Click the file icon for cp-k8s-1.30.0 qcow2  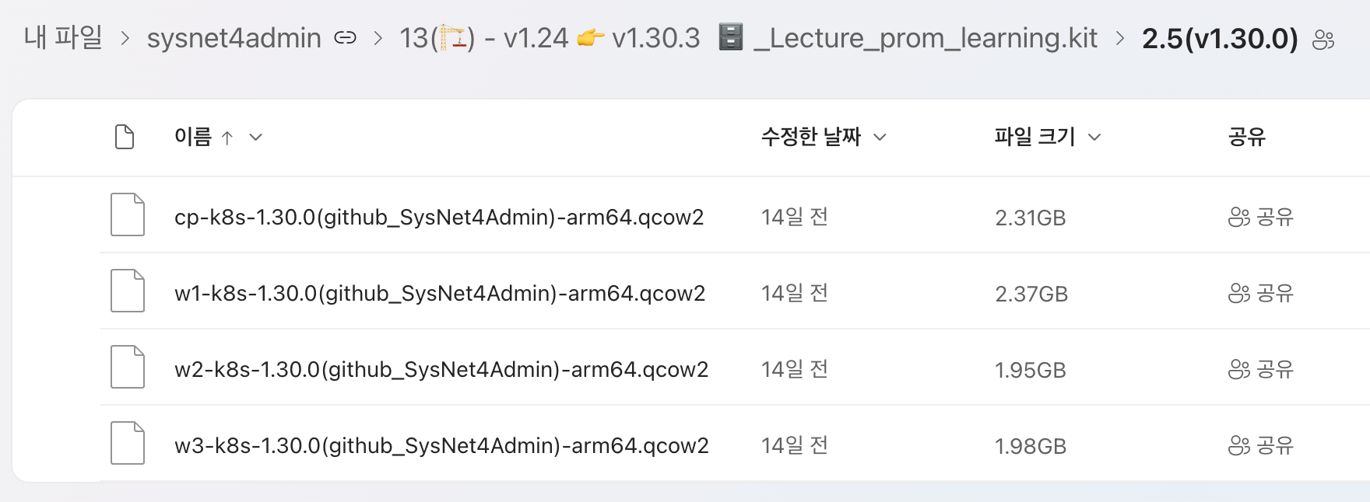click(x=128, y=214)
